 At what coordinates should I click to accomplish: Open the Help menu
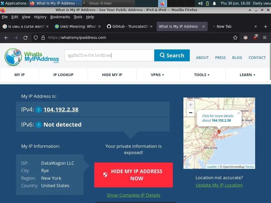(90, 17)
